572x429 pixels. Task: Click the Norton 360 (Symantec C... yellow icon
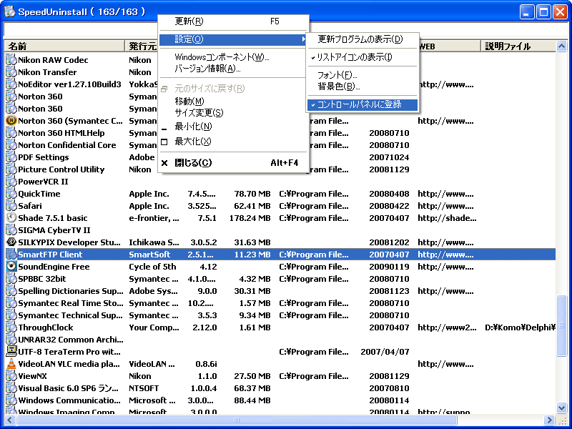click(x=11, y=120)
